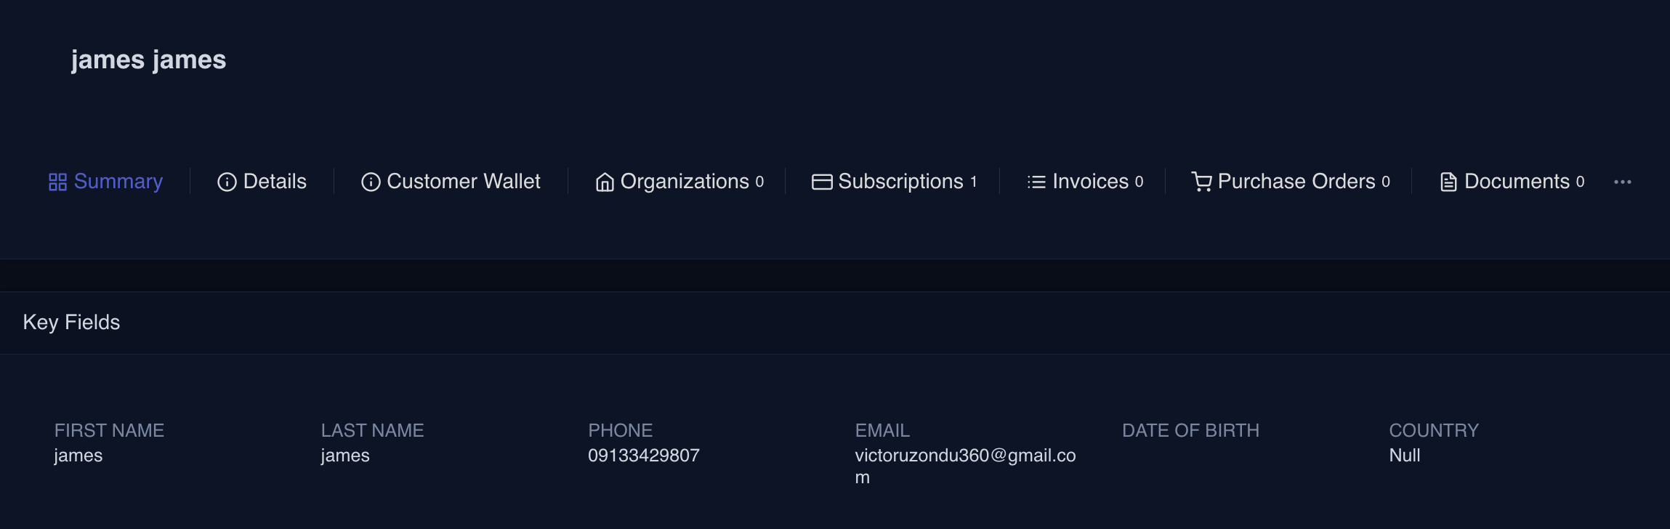Select the Purchase Orders tab

1296,182
